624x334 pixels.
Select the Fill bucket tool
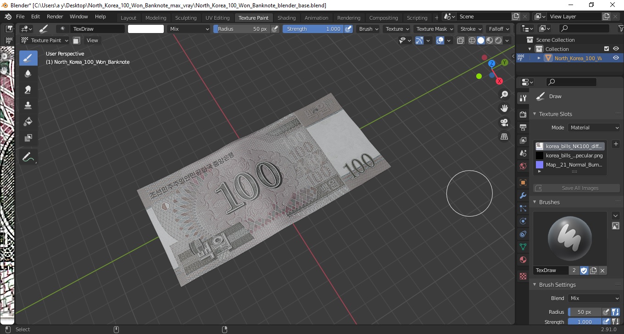28,122
